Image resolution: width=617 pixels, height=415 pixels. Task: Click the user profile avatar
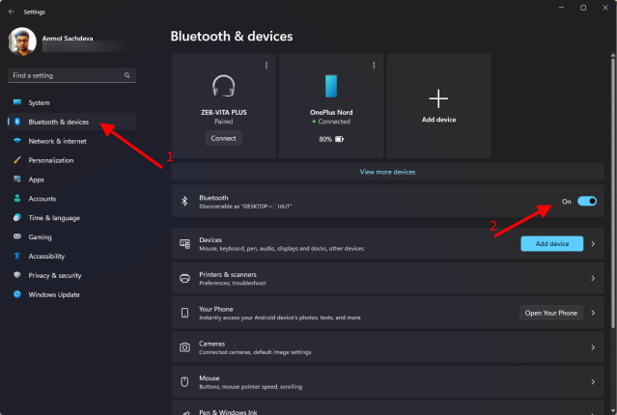(23, 41)
